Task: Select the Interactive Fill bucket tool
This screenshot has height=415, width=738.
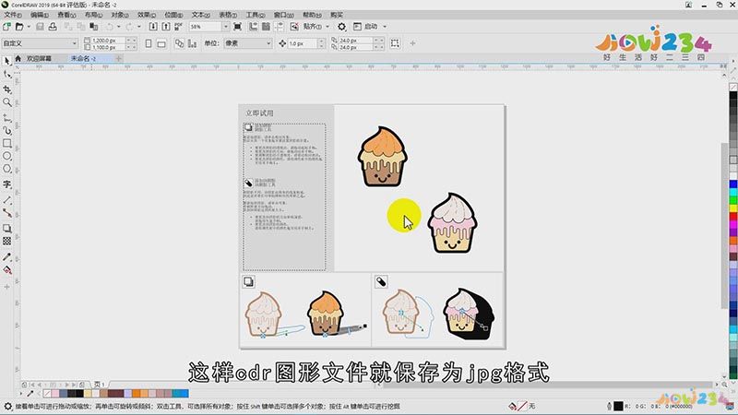Action: pos(7,270)
